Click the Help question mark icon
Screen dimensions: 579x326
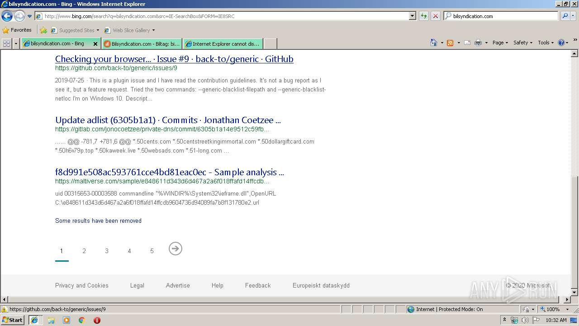561,43
